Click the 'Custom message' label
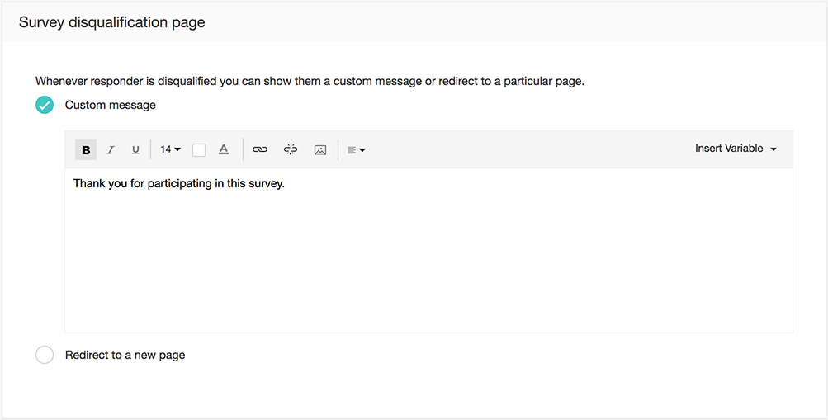The height and width of the screenshot is (420, 828). click(x=111, y=105)
